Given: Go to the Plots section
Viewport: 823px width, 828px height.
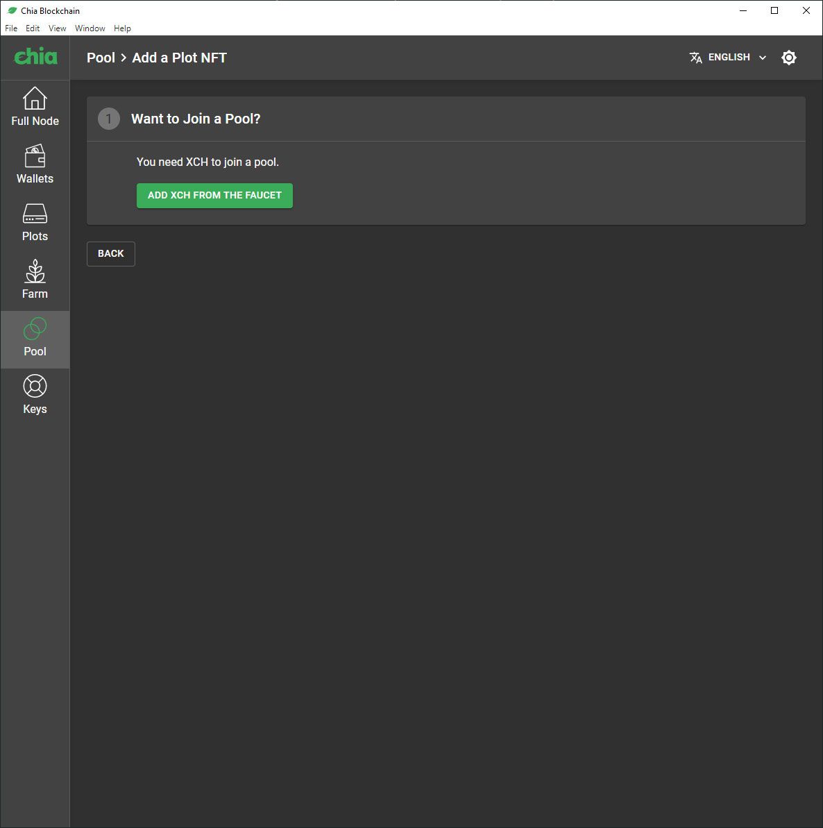Looking at the screenshot, I should (x=35, y=222).
